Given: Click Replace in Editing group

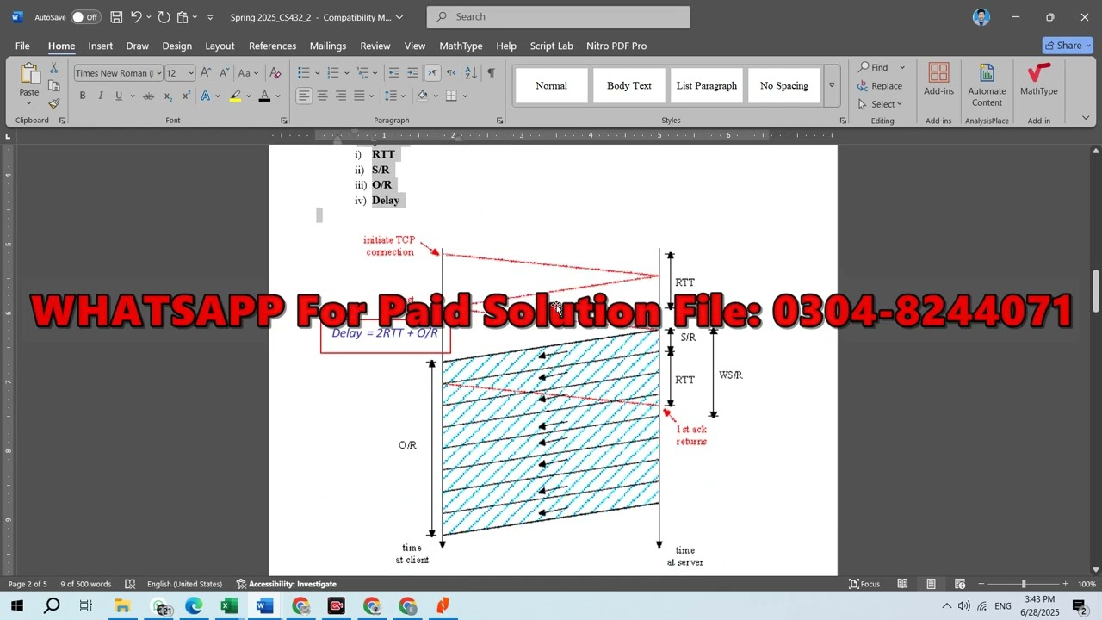Looking at the screenshot, I should (880, 86).
